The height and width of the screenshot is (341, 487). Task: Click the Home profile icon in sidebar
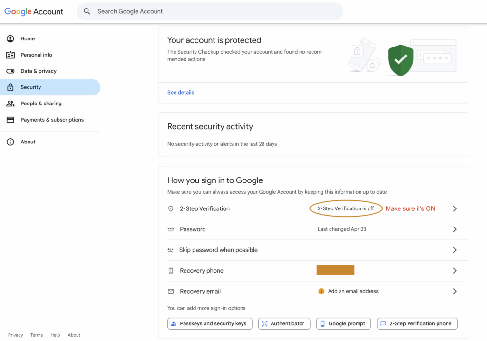(10, 38)
